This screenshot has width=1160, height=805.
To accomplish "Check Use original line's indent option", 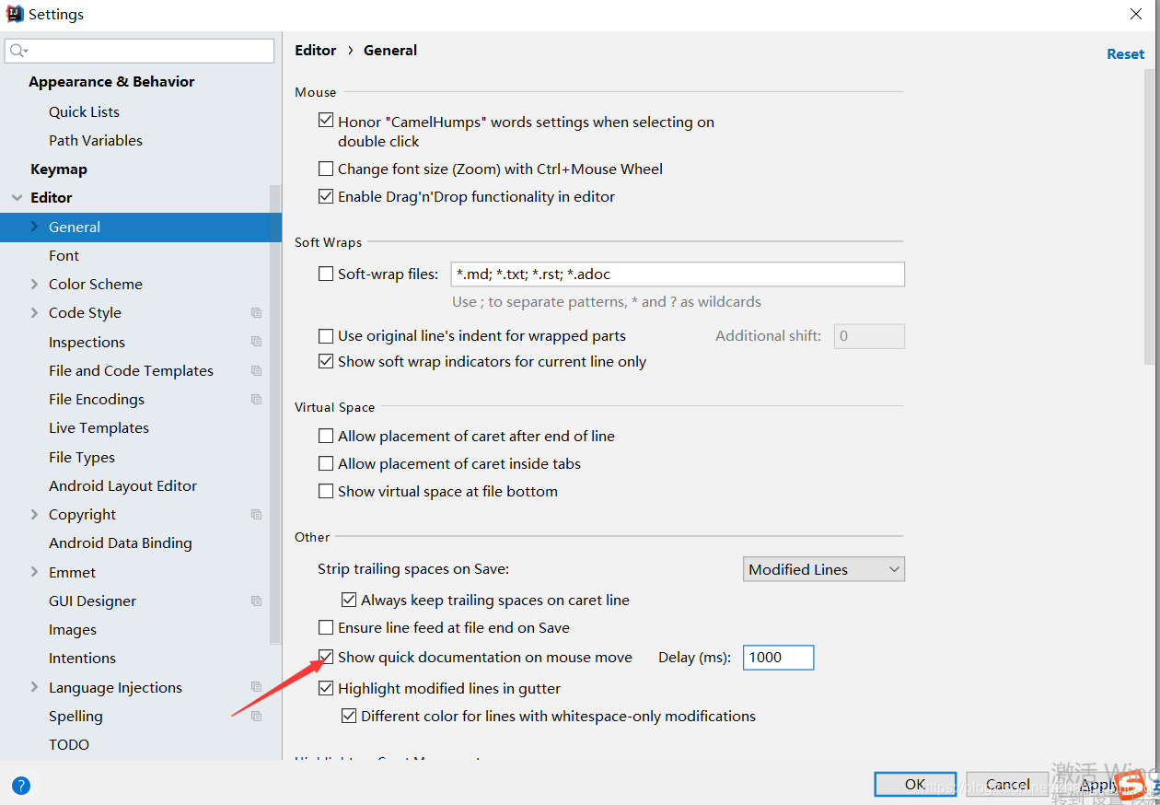I will pos(326,336).
